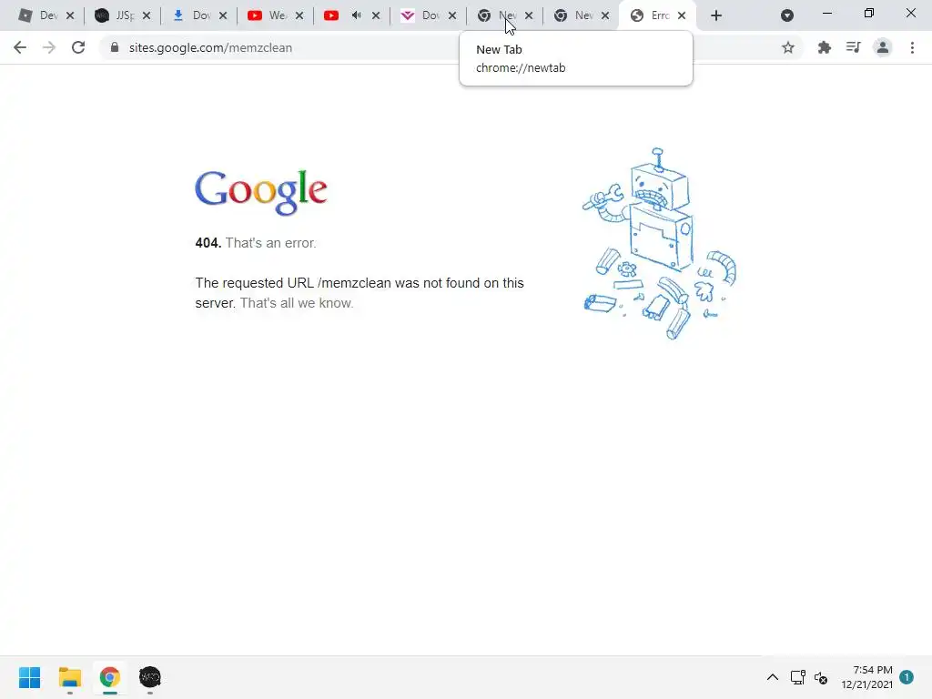Open a new tab with plus button
The image size is (932, 699).
click(715, 15)
